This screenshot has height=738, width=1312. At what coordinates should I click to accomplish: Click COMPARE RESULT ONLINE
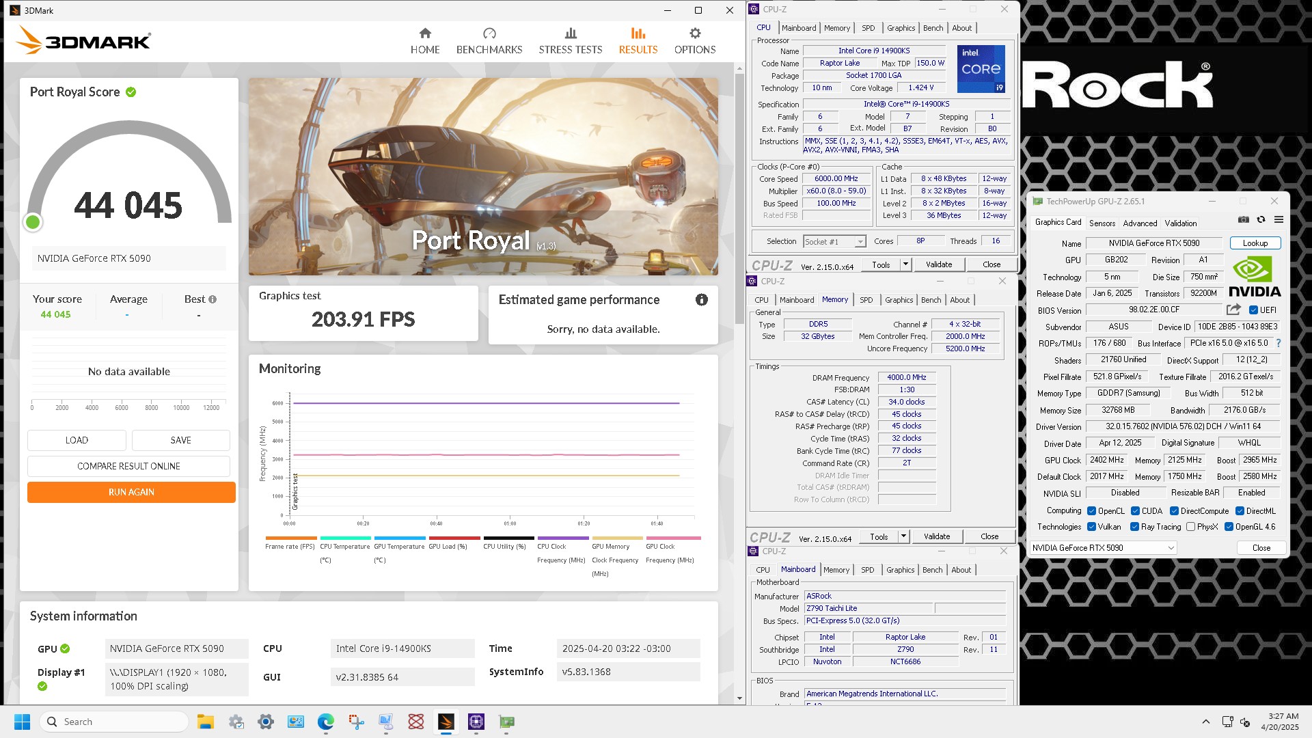128,466
